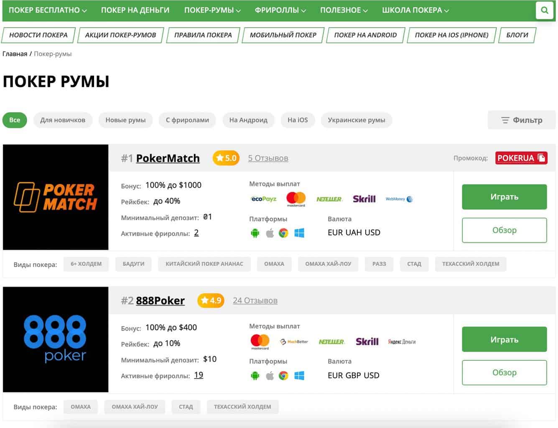The width and height of the screenshot is (558, 428).
Task: Open the search magnifier icon
Action: [544, 10]
